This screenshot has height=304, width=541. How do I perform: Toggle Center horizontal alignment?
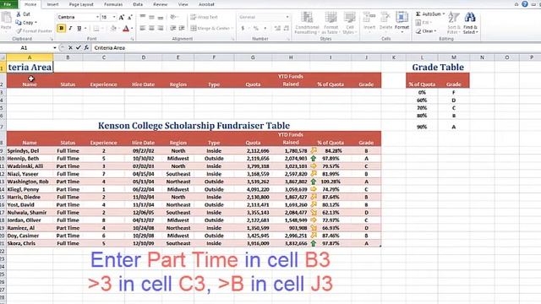tap(151, 28)
